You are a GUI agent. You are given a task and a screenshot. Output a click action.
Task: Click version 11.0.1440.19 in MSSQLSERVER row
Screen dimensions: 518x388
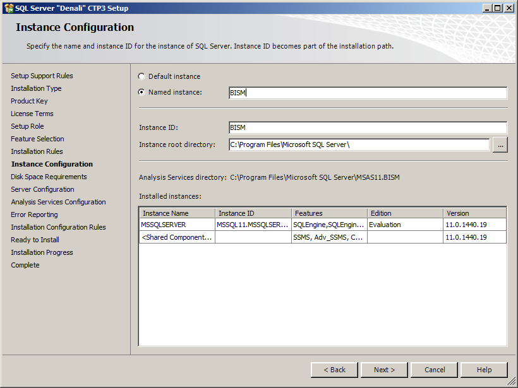click(x=474, y=225)
